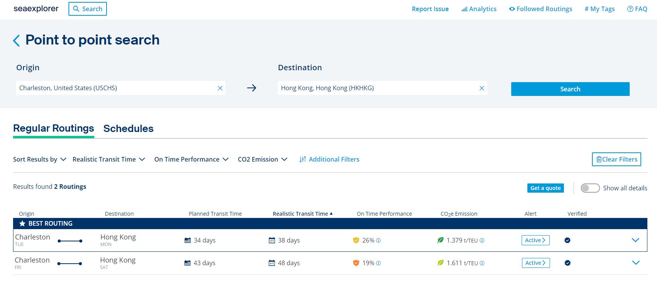This screenshot has width=657, height=284.
Task: Clear the Charleston origin field
Action: click(x=220, y=88)
